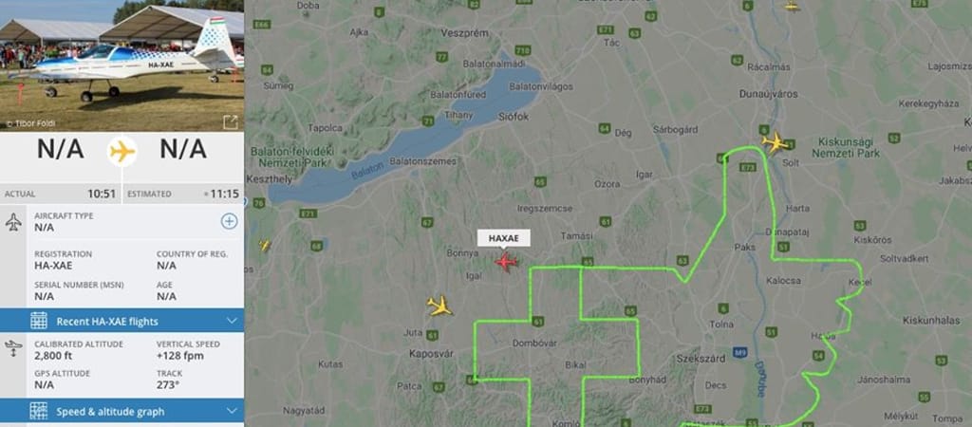
Task: Click the Kaposvár city label
Action: [432, 353]
